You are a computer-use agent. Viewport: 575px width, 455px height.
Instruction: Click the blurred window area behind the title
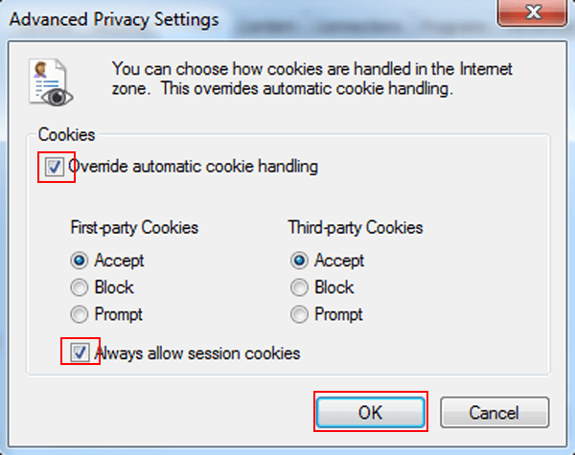359,27
